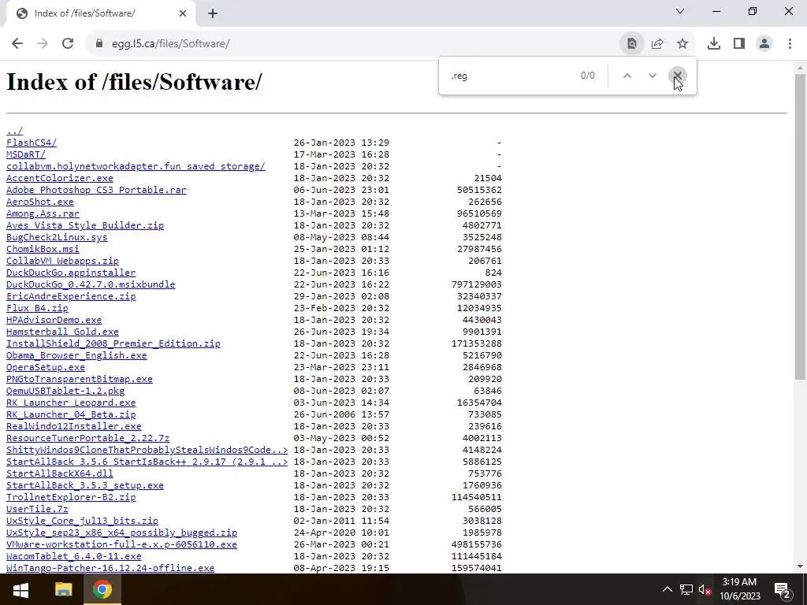Open the MSDaRT/ folder link
The image size is (807, 605).
[26, 154]
